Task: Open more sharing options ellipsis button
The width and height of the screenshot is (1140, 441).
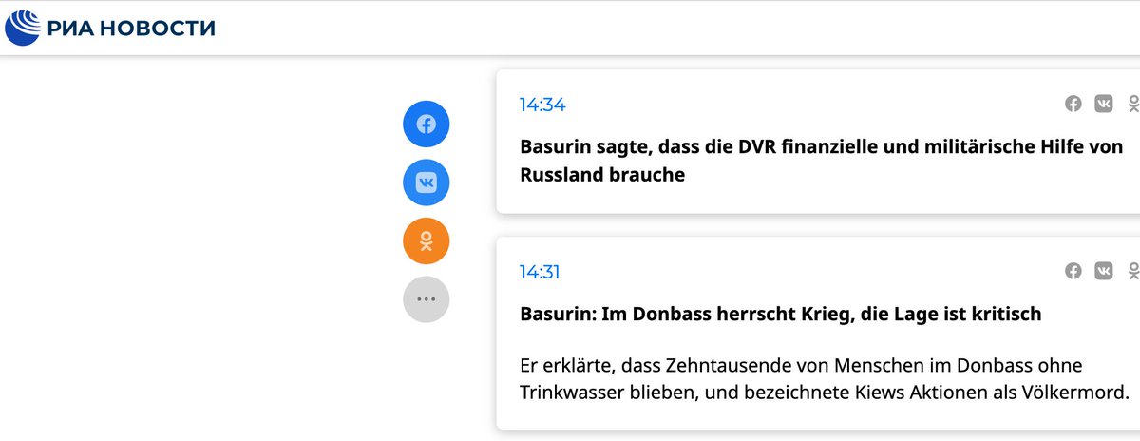Action: click(x=426, y=299)
